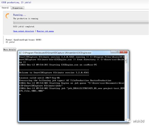The width and height of the screenshot is (149, 127).
Task: Click the orange running spinner icon
Action: (x=8, y=16)
